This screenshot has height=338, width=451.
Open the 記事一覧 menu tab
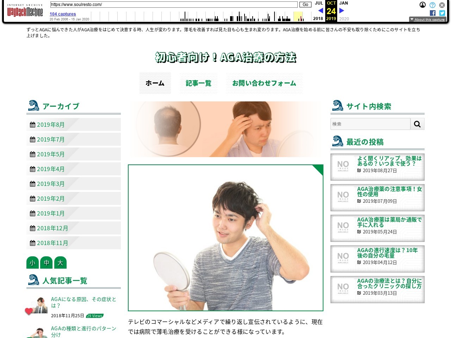point(198,83)
